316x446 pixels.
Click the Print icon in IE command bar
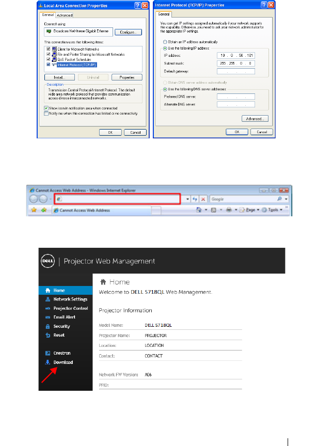(x=229, y=210)
